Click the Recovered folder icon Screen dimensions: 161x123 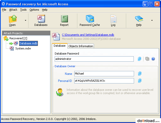[x=6, y=38]
